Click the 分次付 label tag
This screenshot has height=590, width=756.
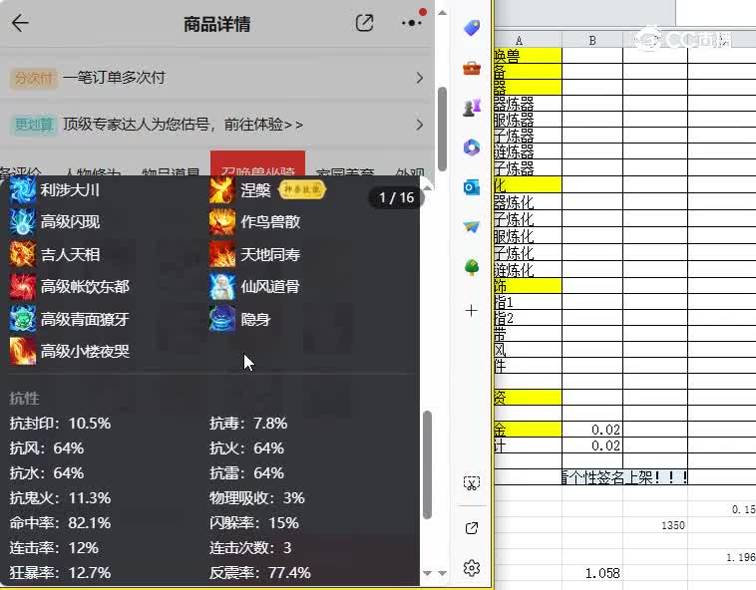(34, 78)
